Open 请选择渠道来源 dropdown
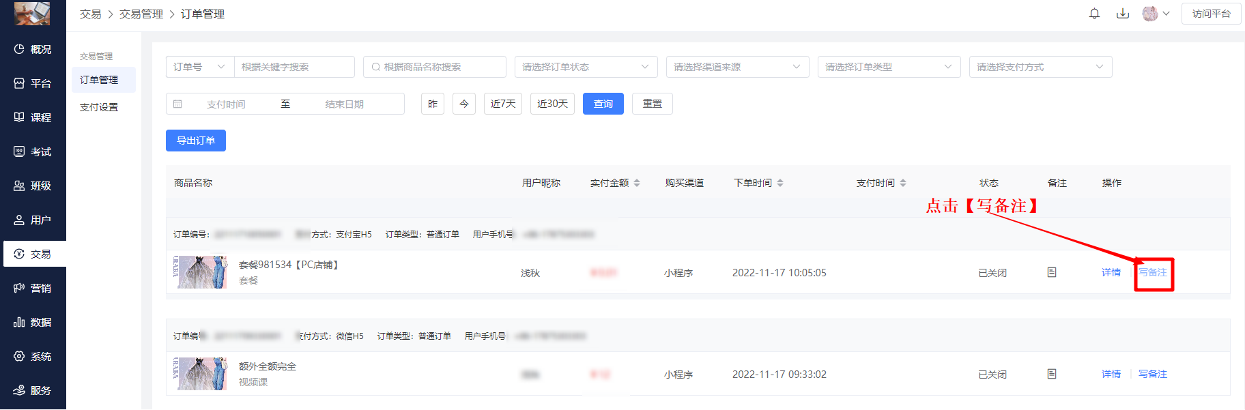1245x410 pixels. 738,67
